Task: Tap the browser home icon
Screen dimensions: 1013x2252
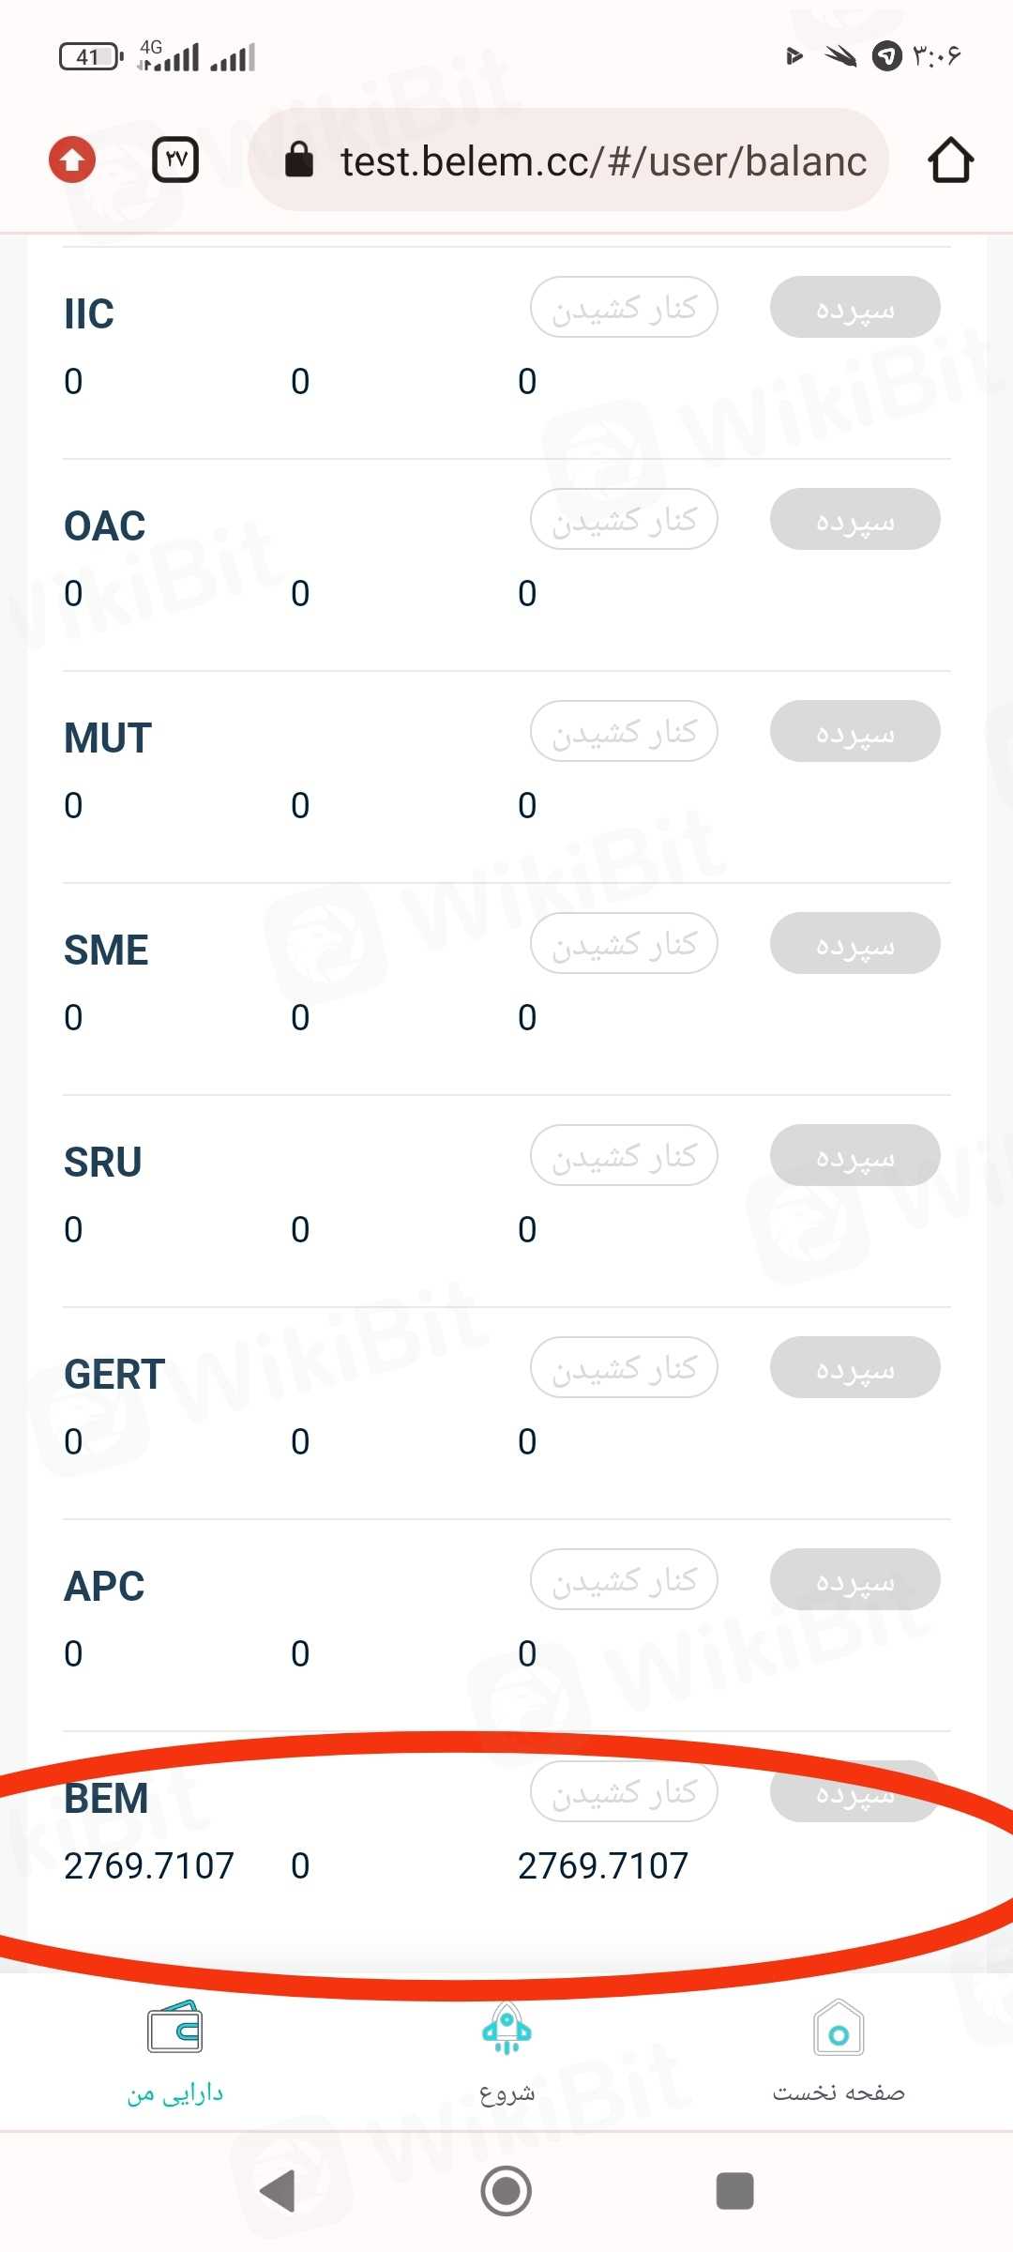Action: click(x=950, y=160)
